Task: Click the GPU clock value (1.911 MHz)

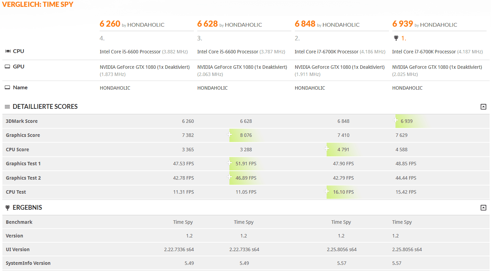Action: coord(307,74)
